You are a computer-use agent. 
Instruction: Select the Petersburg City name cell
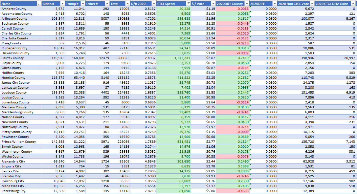pos(21,191)
